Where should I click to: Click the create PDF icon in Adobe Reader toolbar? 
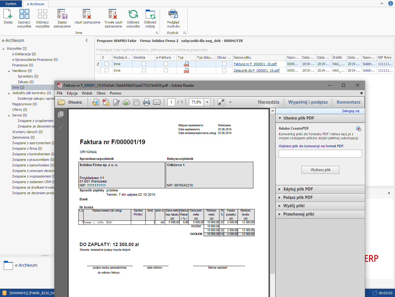pos(106,102)
